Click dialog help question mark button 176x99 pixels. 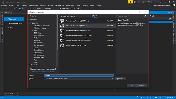(x=140, y=12)
